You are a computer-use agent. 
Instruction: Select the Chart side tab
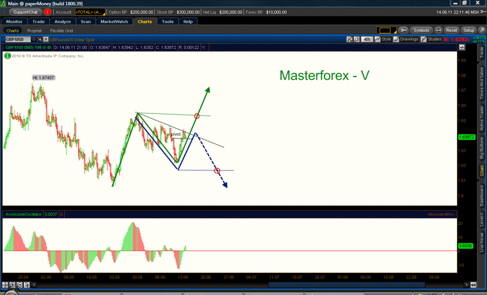coord(482,170)
